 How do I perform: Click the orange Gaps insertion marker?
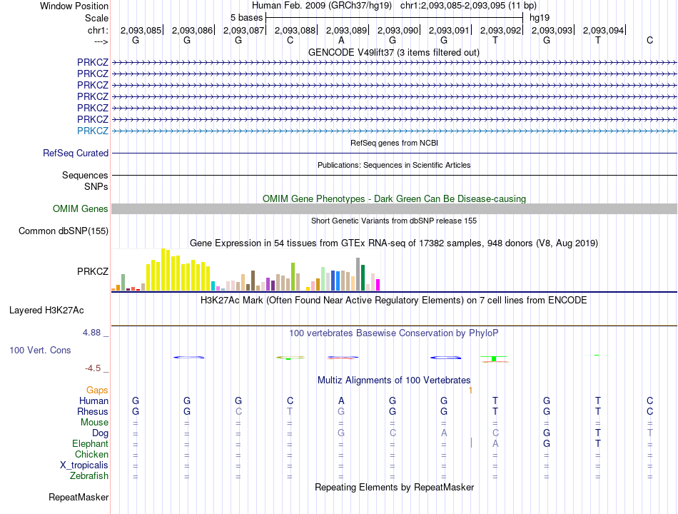coord(470,390)
